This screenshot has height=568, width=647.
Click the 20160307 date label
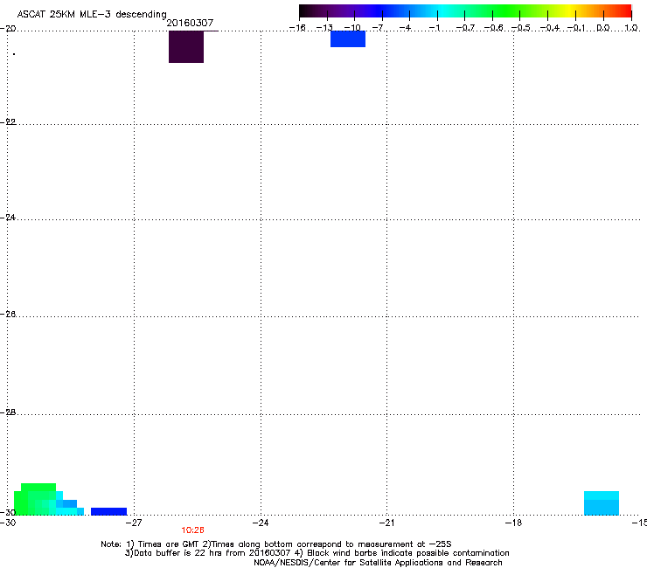pos(190,23)
